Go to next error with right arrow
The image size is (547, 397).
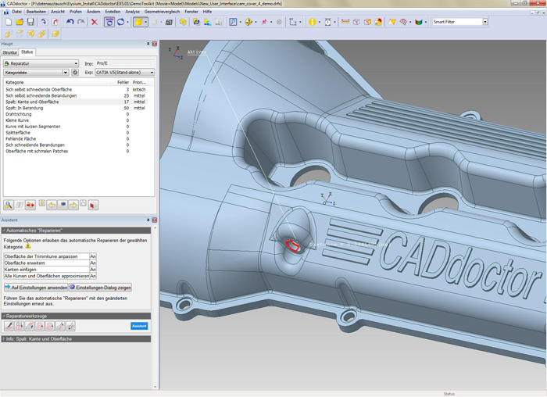point(73,205)
